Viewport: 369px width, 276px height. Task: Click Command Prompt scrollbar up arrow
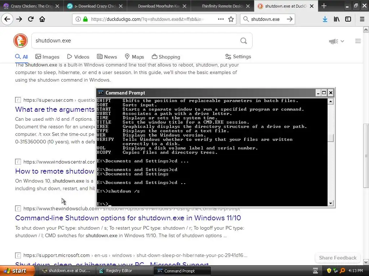click(331, 102)
